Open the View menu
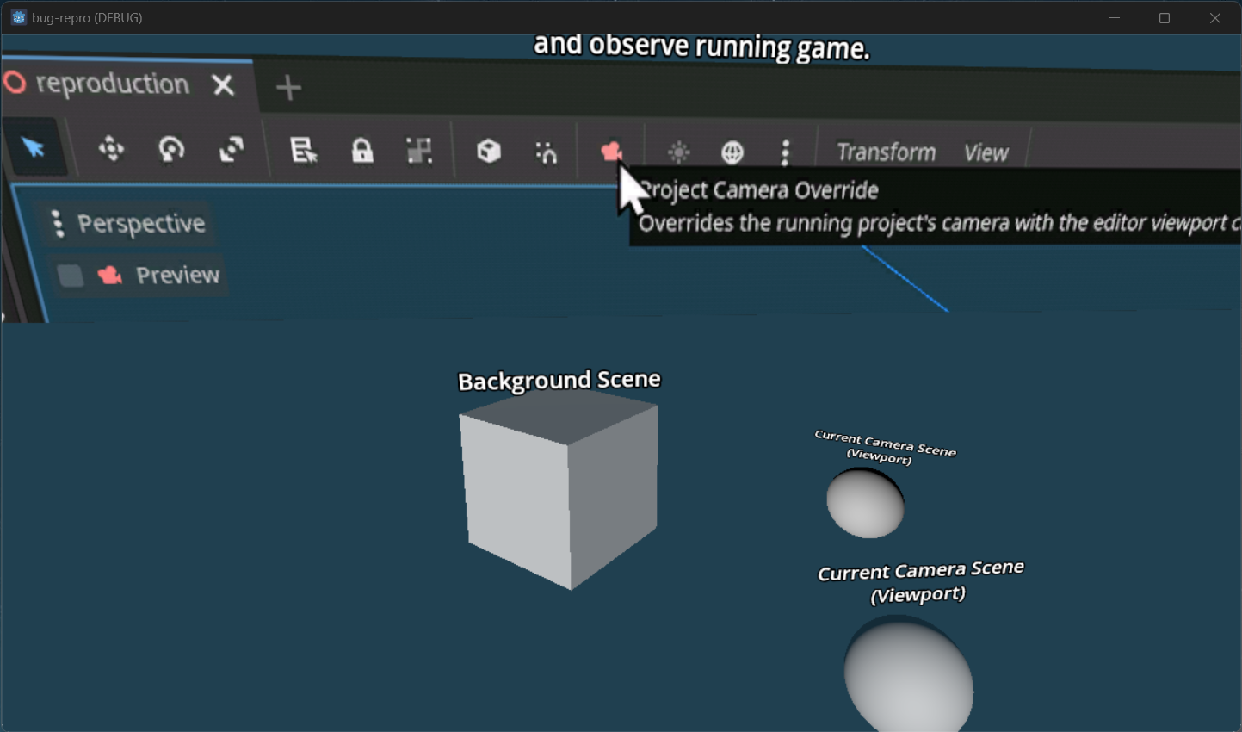Viewport: 1242px width, 732px height. click(x=986, y=152)
